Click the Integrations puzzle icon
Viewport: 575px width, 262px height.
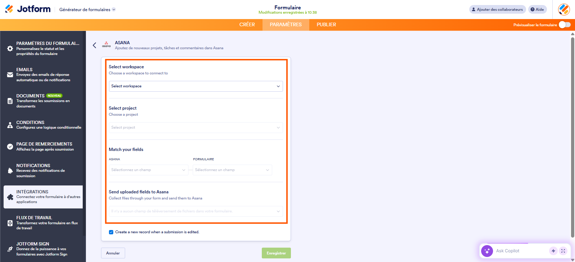tap(10, 197)
